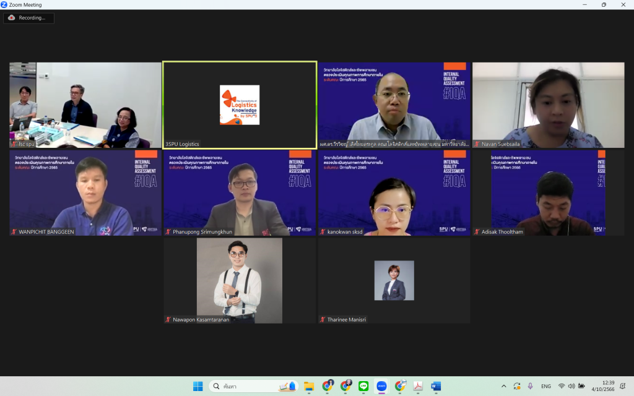Switch the ENG input language indicator
Viewport: 634px width, 396px height.
(546, 386)
